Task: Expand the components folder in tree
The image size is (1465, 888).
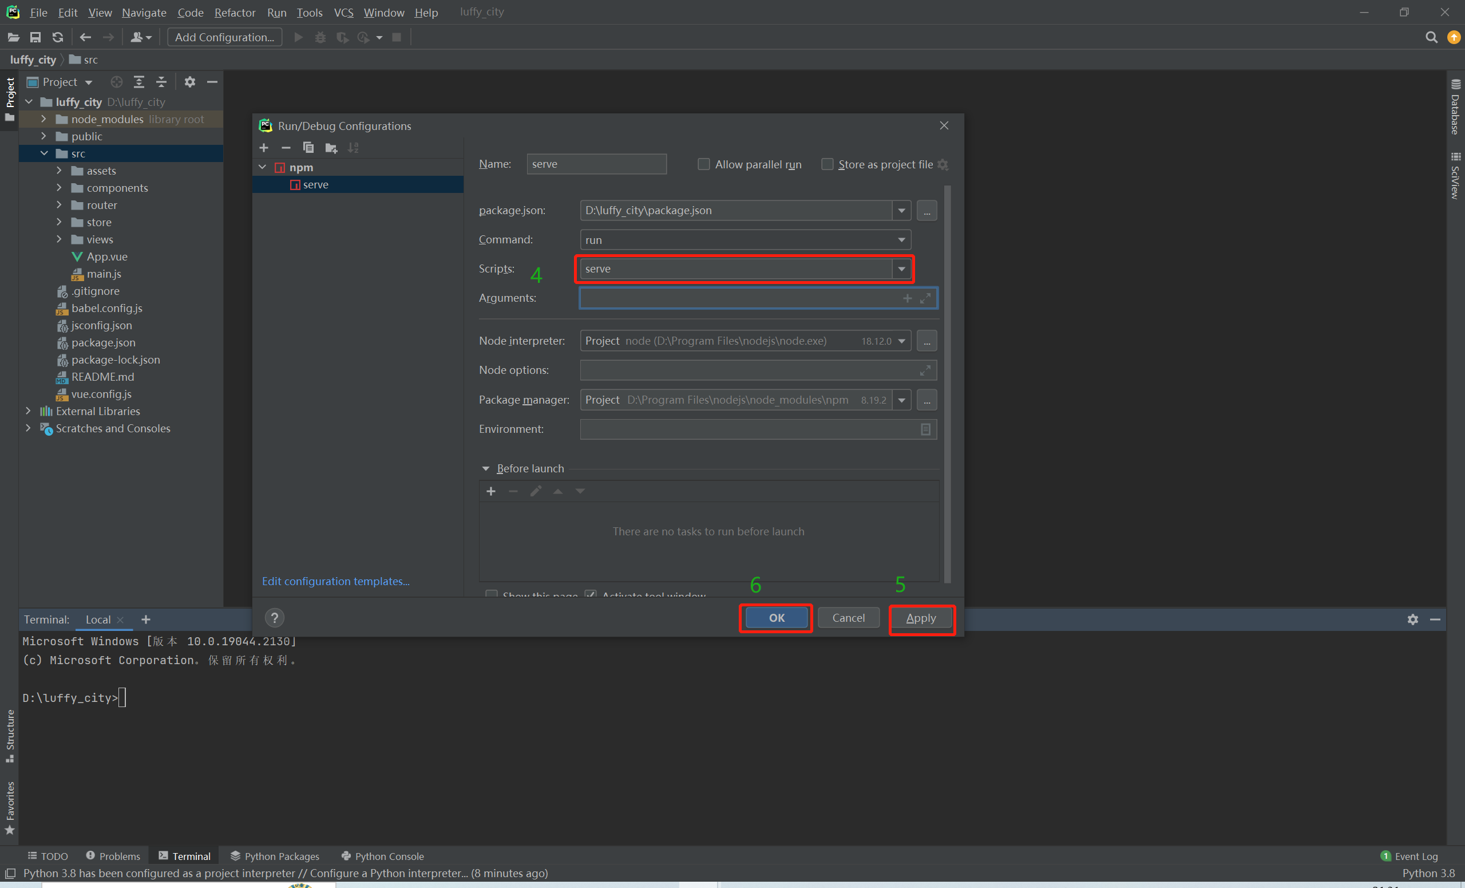Action: [59, 188]
